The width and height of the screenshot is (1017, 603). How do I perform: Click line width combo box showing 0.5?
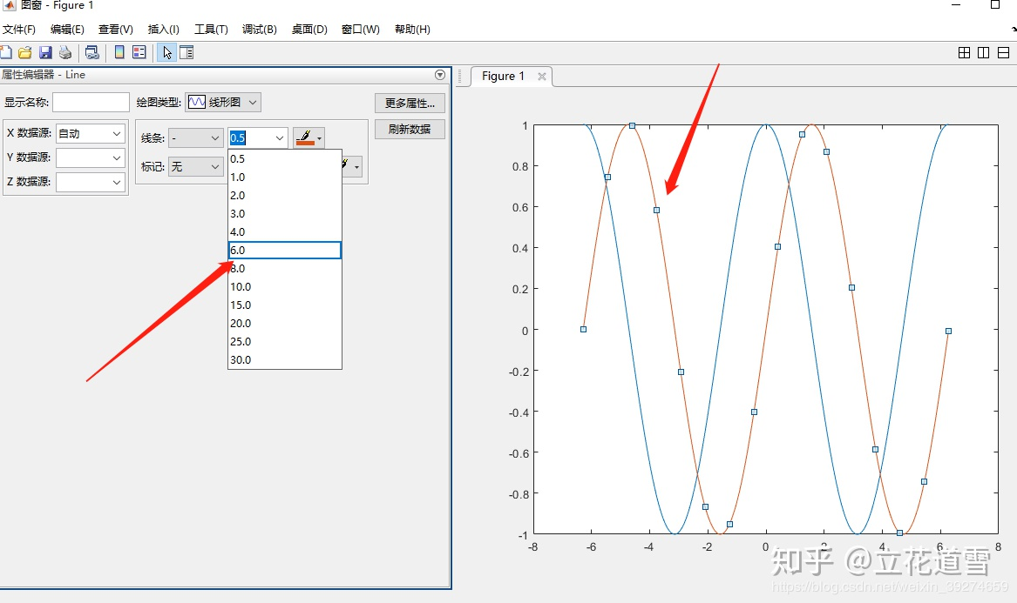click(x=257, y=137)
